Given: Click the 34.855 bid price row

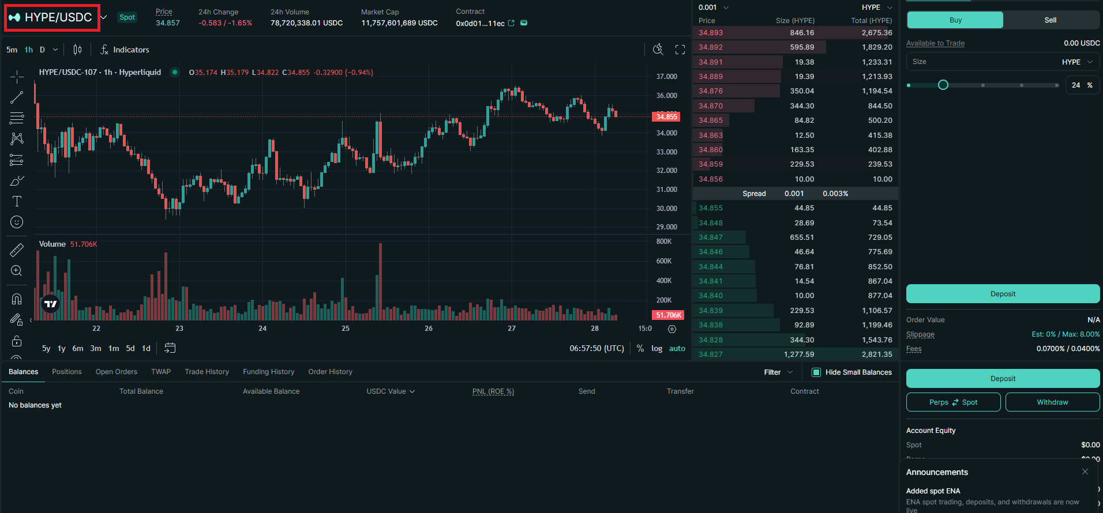Looking at the screenshot, I should [795, 208].
